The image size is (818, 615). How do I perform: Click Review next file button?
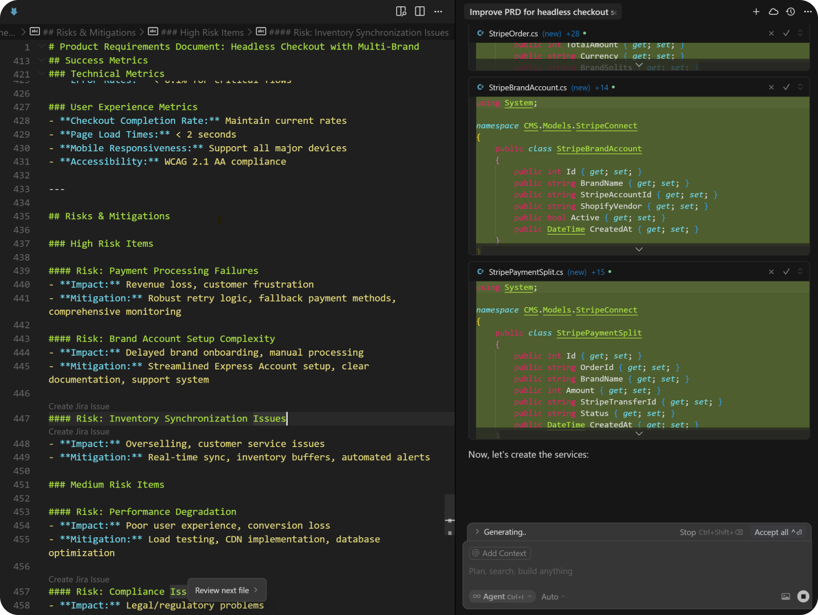click(227, 590)
